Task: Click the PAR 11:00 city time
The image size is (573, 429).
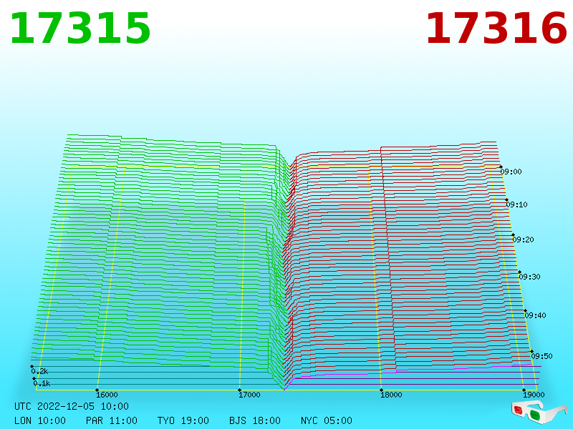Action: point(112,420)
